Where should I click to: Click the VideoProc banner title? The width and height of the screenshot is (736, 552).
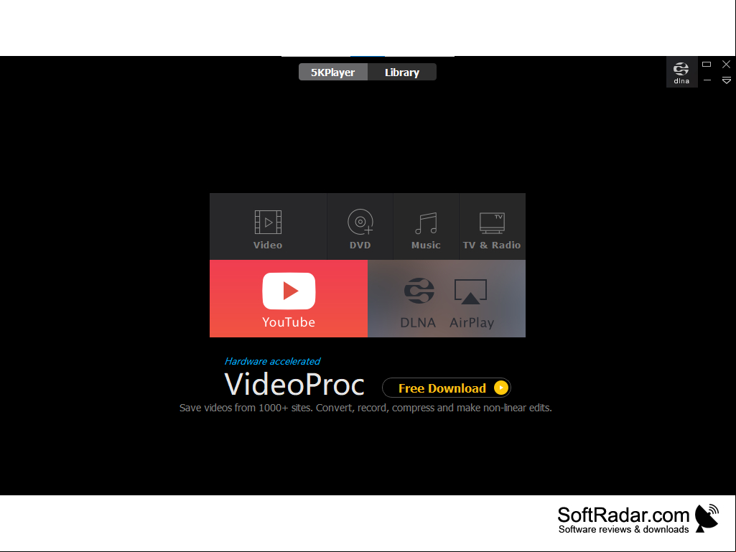[x=294, y=385]
